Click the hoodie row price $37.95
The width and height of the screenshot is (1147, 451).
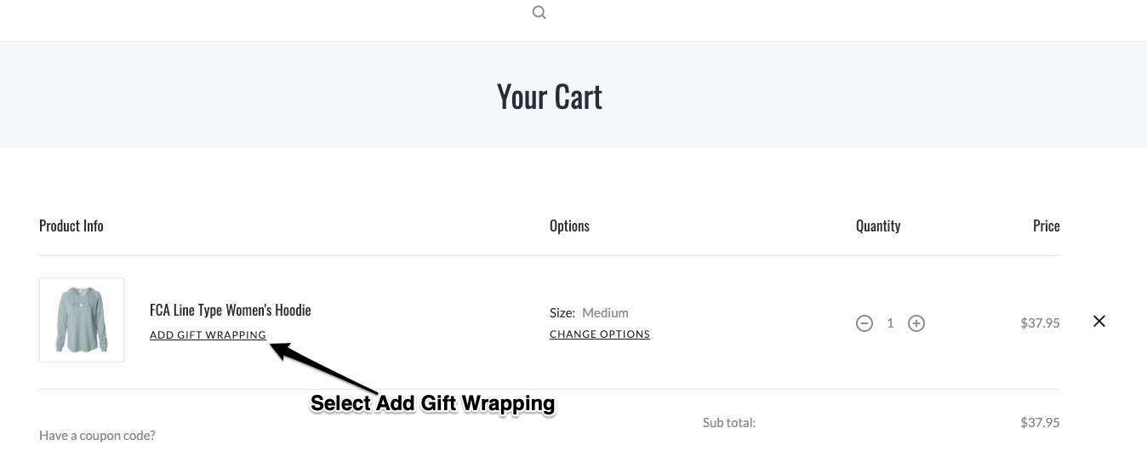(1040, 323)
